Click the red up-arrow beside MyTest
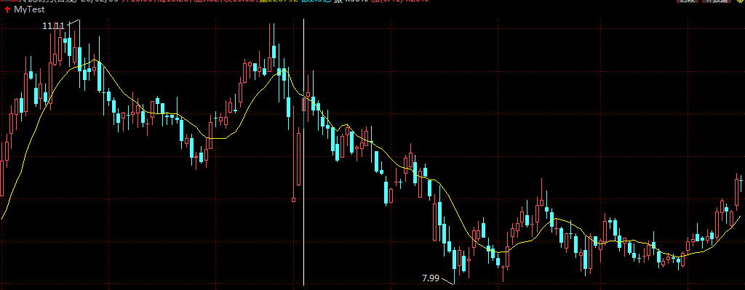The width and height of the screenshot is (745, 290). (x=7, y=9)
